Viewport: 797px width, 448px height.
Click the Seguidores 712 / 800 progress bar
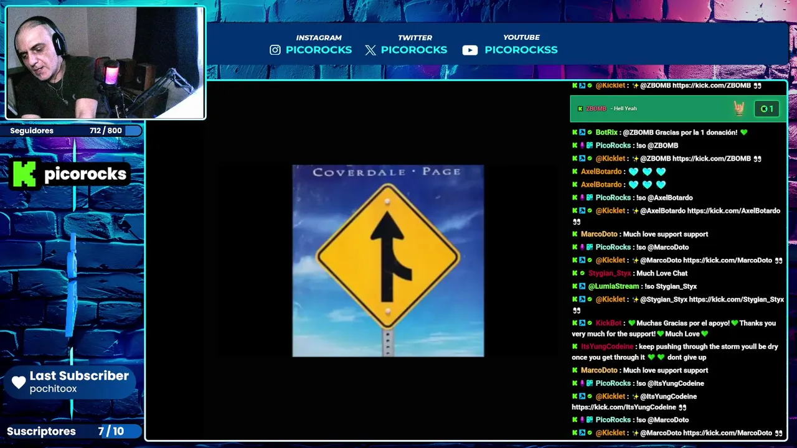click(x=72, y=131)
